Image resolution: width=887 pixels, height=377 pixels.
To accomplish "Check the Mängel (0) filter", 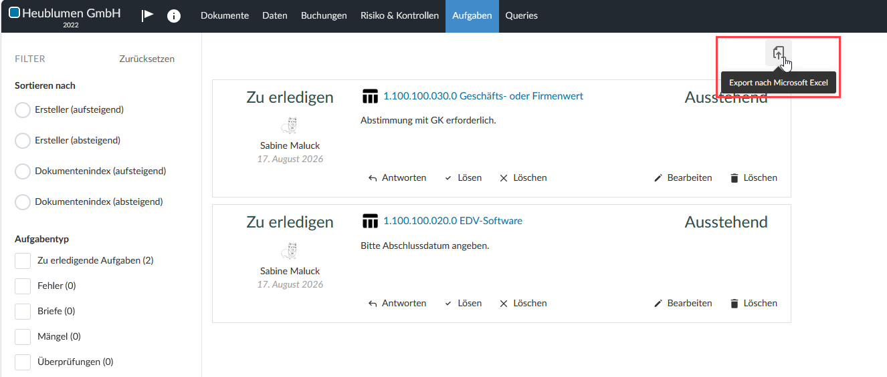I will [23, 337].
